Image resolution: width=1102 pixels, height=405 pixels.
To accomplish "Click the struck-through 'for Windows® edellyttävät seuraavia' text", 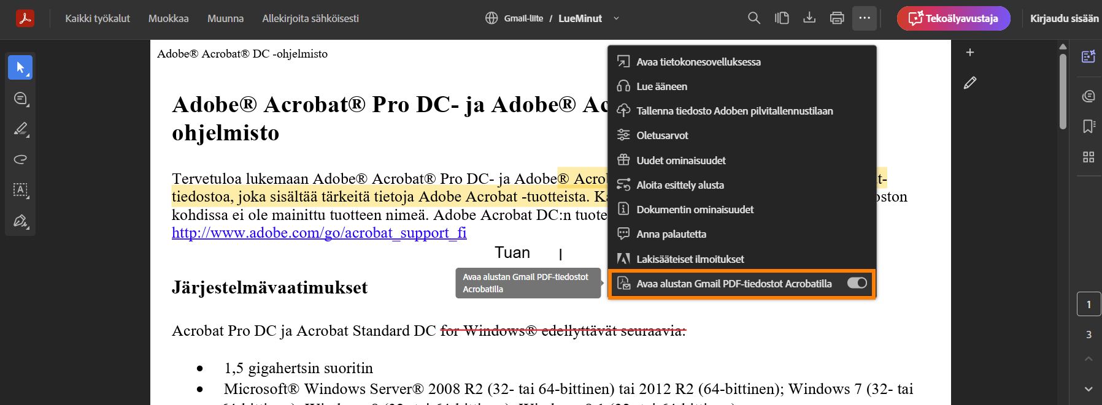I will coord(563,331).
